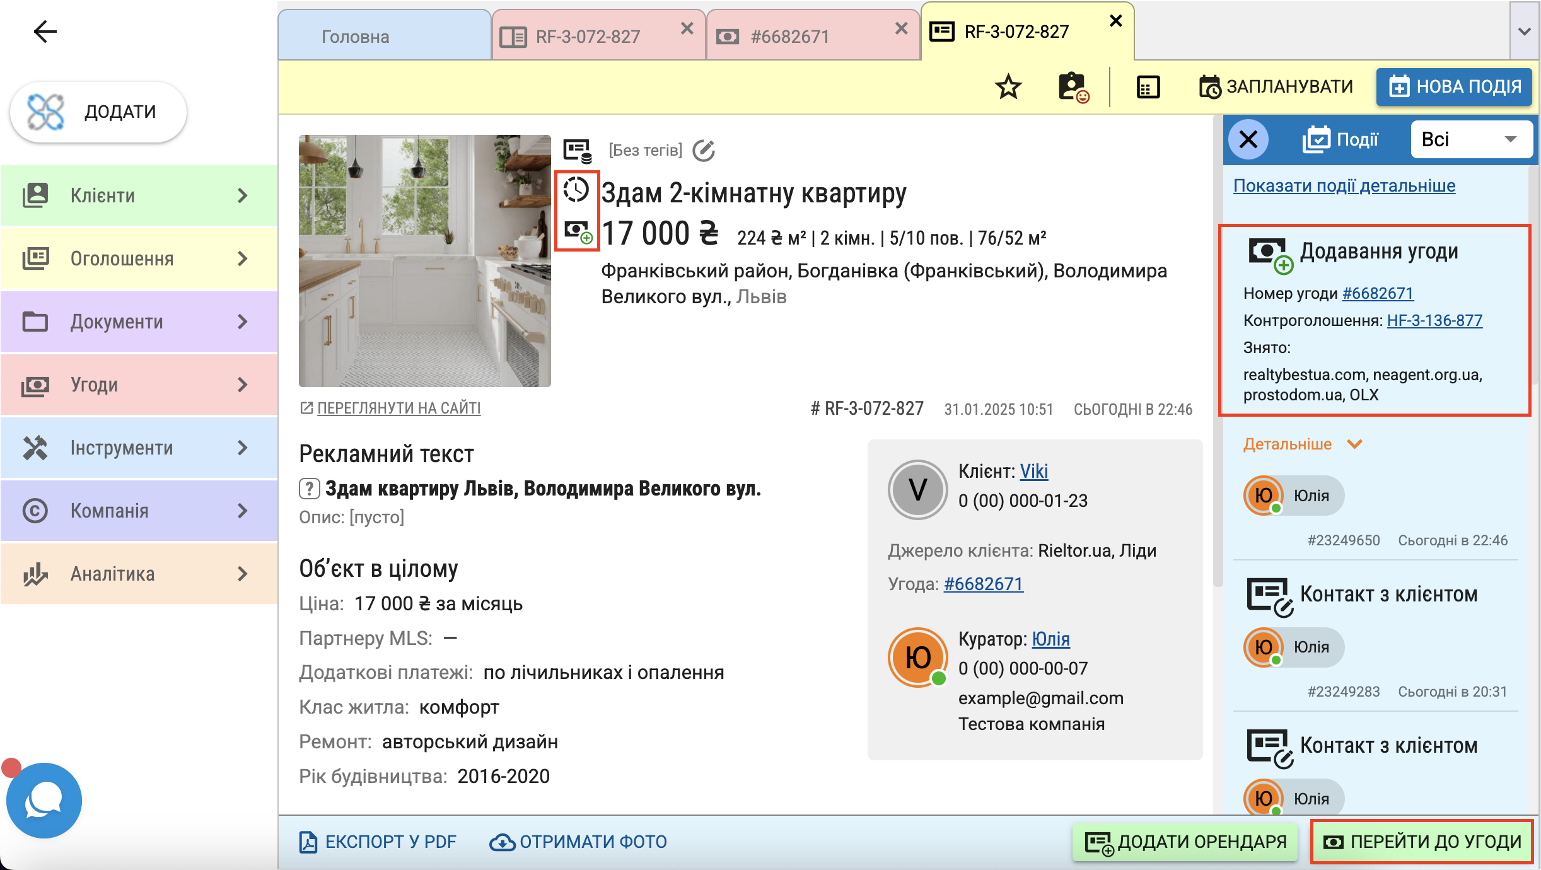Open the Угоди sidebar section

(139, 385)
